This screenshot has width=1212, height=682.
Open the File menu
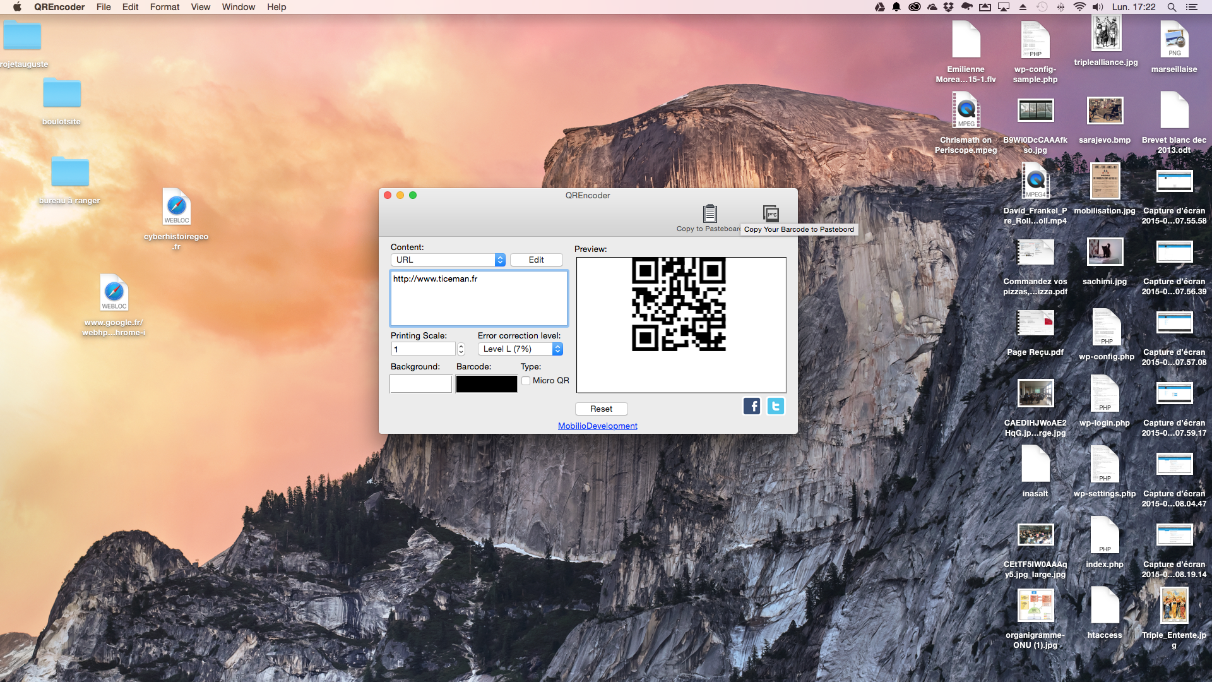click(x=104, y=7)
